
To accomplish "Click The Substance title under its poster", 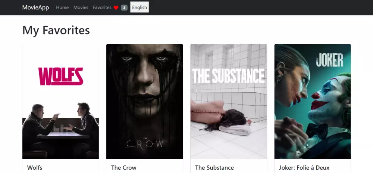I will (214, 167).
